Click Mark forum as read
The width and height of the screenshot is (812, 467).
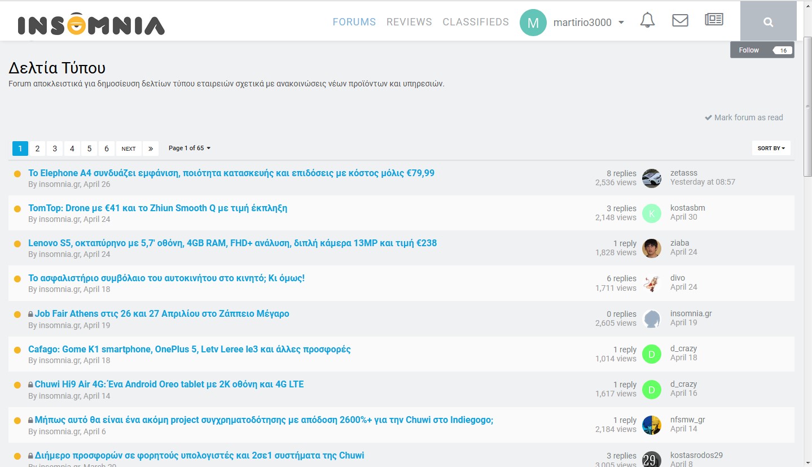tap(744, 117)
